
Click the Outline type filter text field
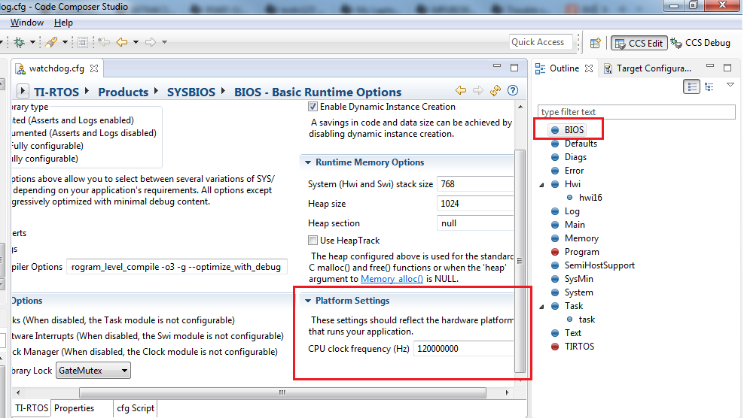[636, 112]
